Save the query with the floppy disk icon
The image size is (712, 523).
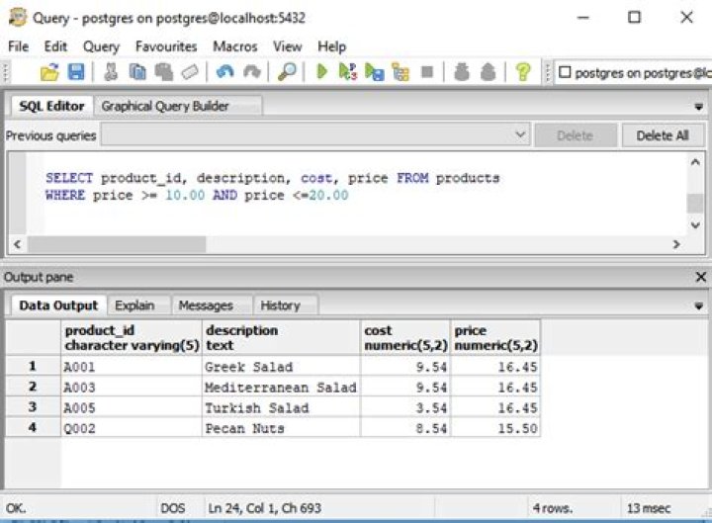coord(76,72)
